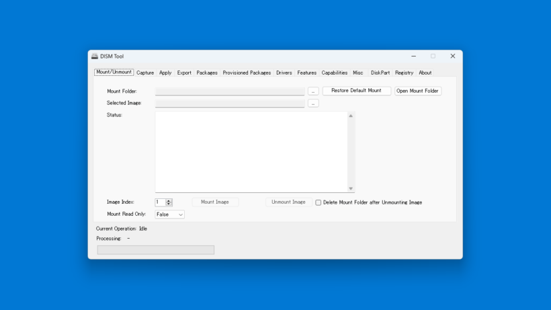Image resolution: width=551 pixels, height=310 pixels.
Task: Browse for the Selected Image file
Action: click(313, 104)
